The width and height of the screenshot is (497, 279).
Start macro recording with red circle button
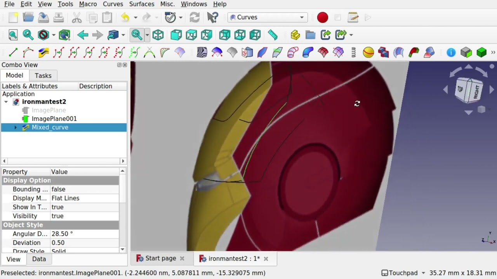coord(323,17)
